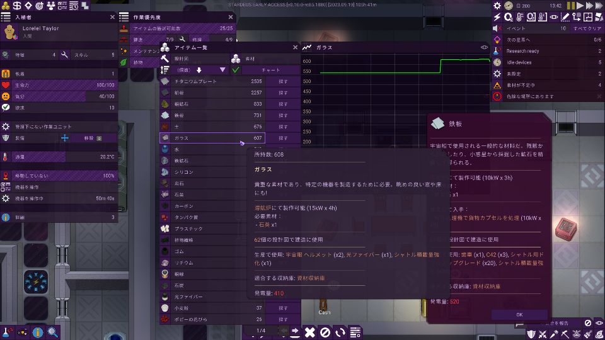
Task: Select the forbid circle-slash tool in bottom toolbar
Action: pyautogui.click(x=325, y=332)
